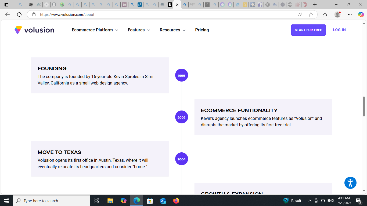Open the Windows Start menu

6,201
